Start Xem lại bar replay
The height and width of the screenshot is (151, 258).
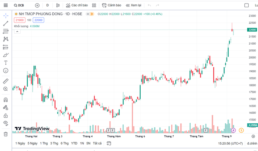(x=133, y=5)
